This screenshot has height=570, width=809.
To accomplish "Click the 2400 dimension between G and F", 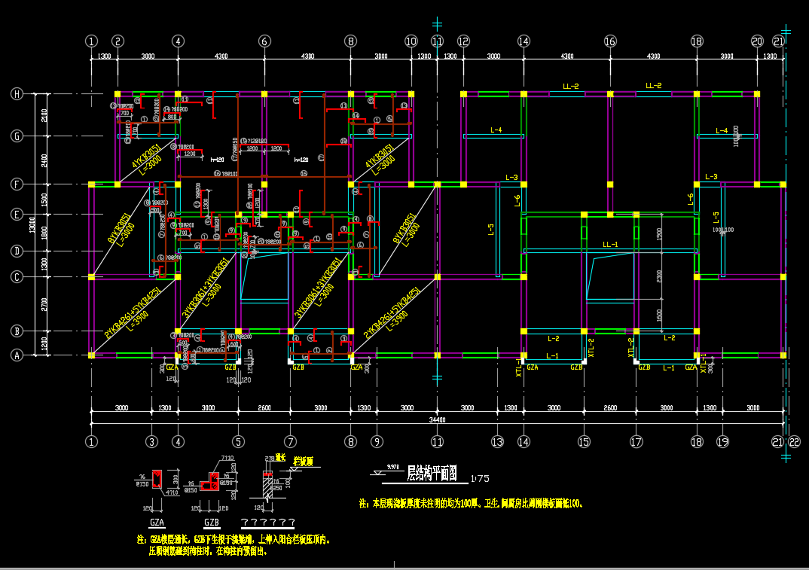I will [44, 160].
